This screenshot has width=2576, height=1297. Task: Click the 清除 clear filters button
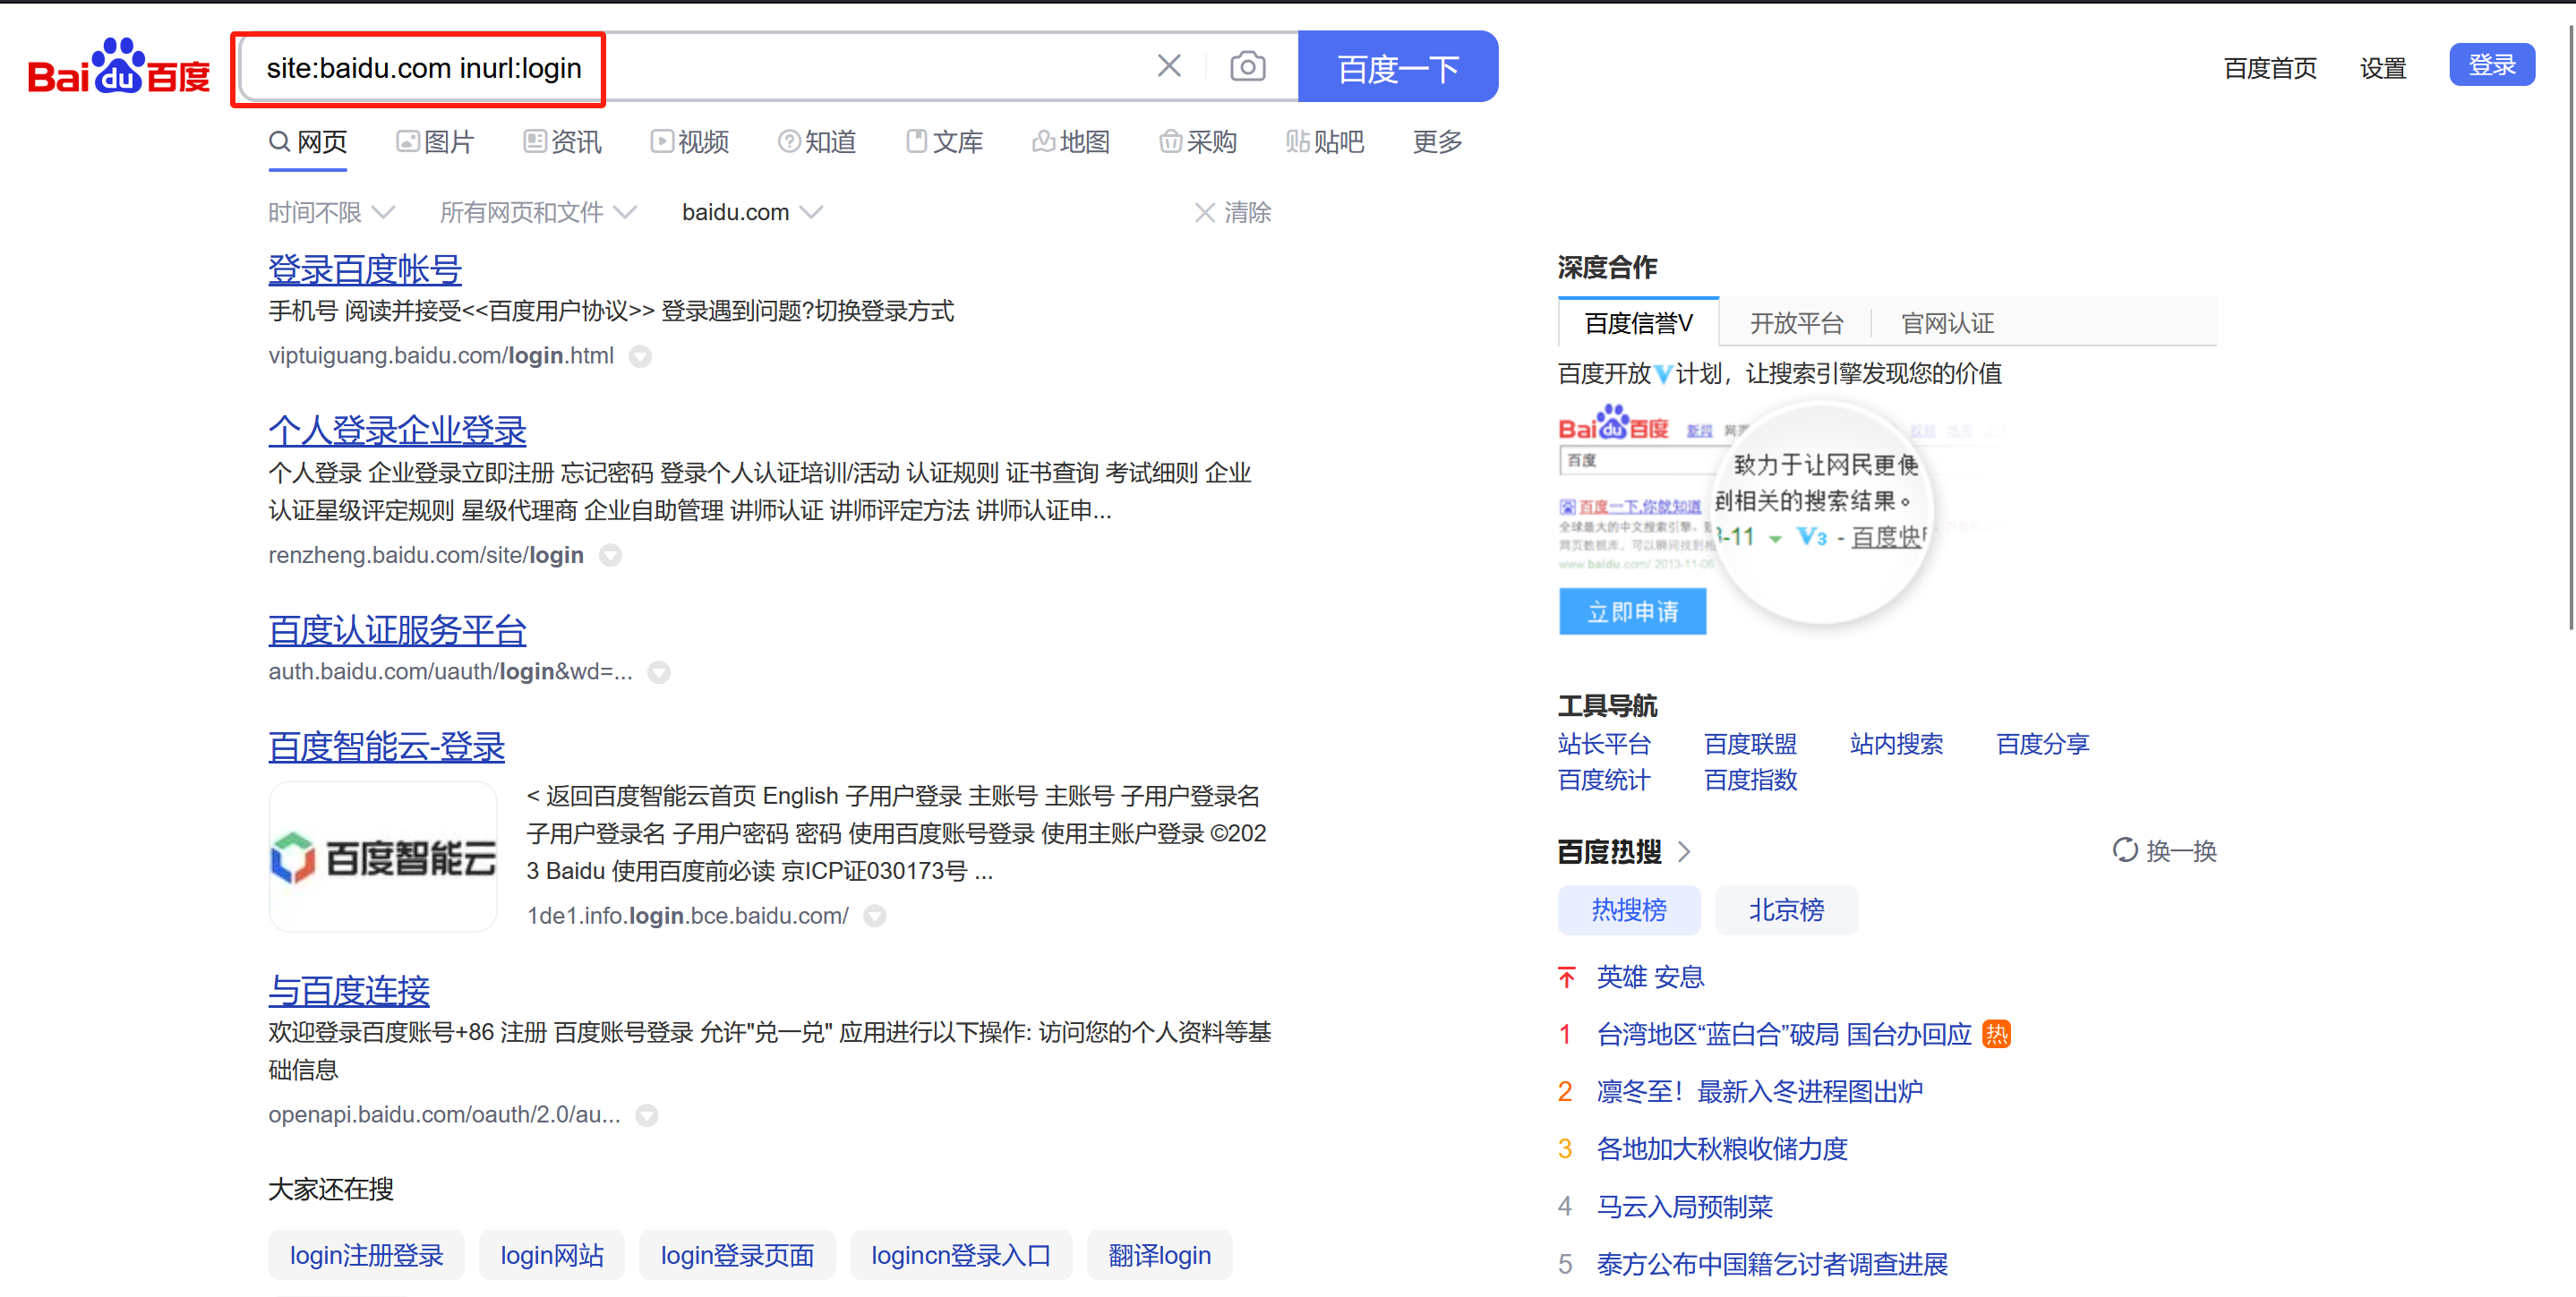tap(1233, 212)
